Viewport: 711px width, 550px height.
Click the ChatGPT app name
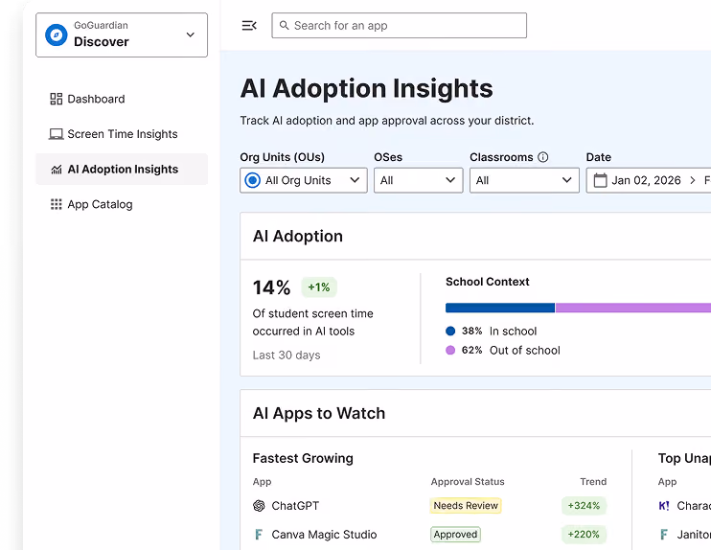click(x=295, y=506)
